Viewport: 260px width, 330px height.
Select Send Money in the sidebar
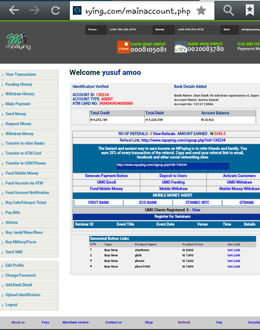(x=16, y=114)
